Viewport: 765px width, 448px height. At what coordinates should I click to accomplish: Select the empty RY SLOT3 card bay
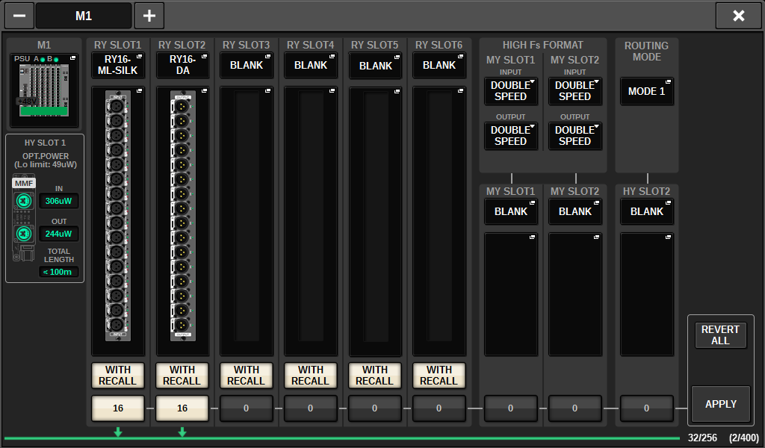tap(247, 221)
